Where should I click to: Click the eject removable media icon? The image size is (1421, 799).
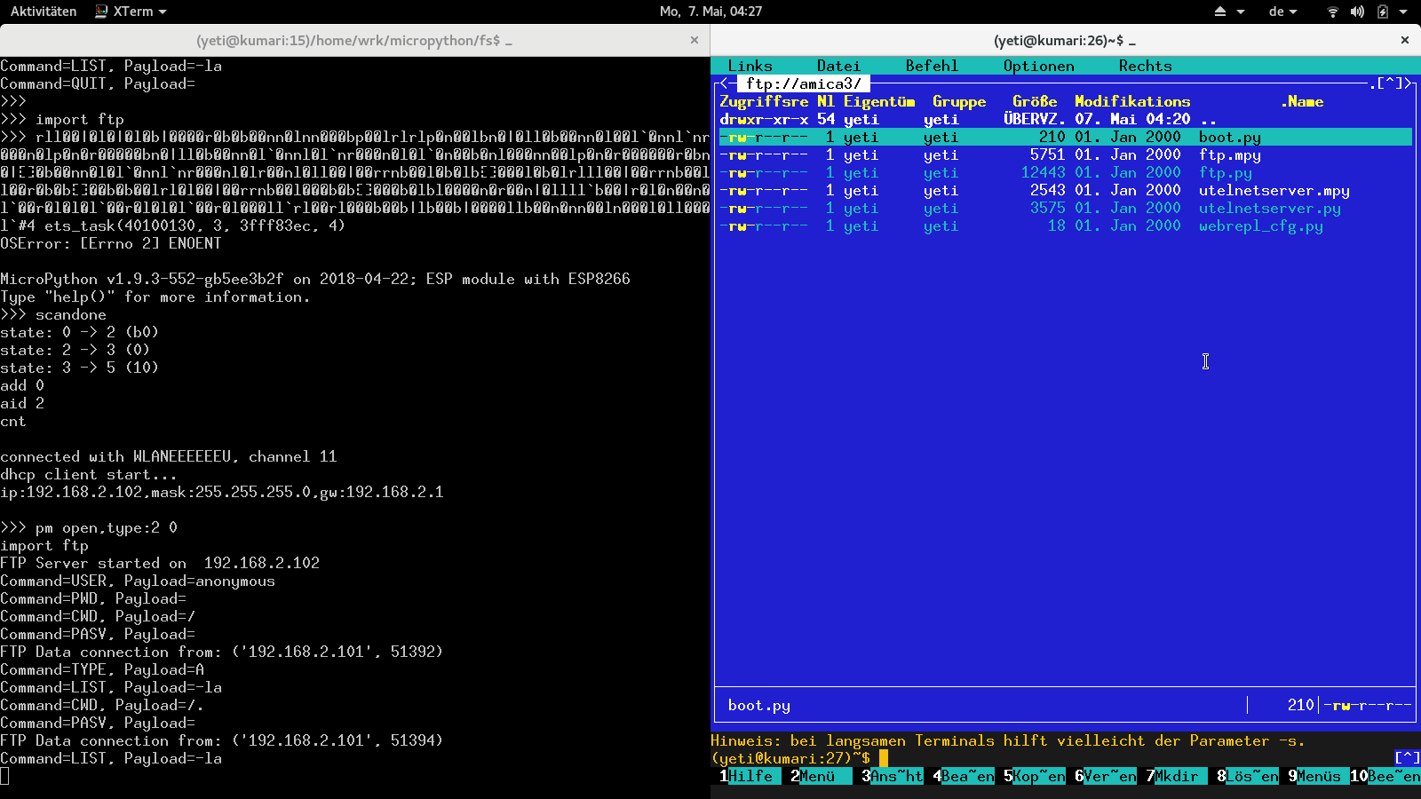coord(1220,12)
